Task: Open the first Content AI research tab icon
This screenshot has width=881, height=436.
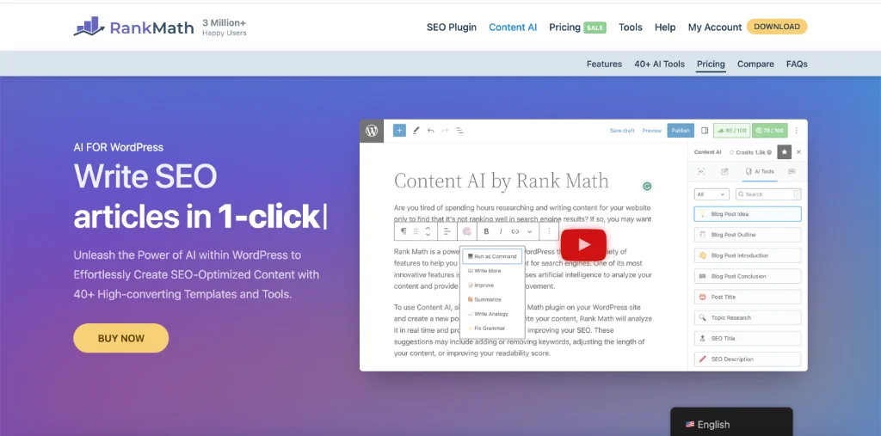Action: pos(700,171)
